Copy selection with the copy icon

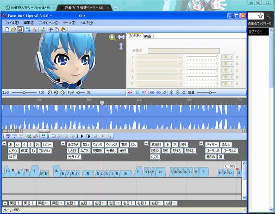click(x=57, y=30)
